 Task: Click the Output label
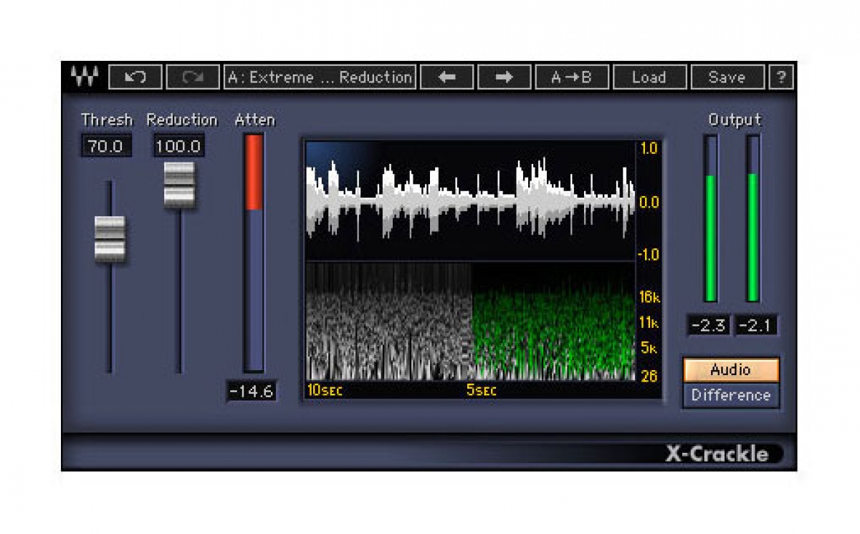point(735,120)
